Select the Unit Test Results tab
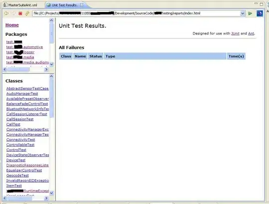Viewport: 269px width, 204px height. click(x=64, y=5)
